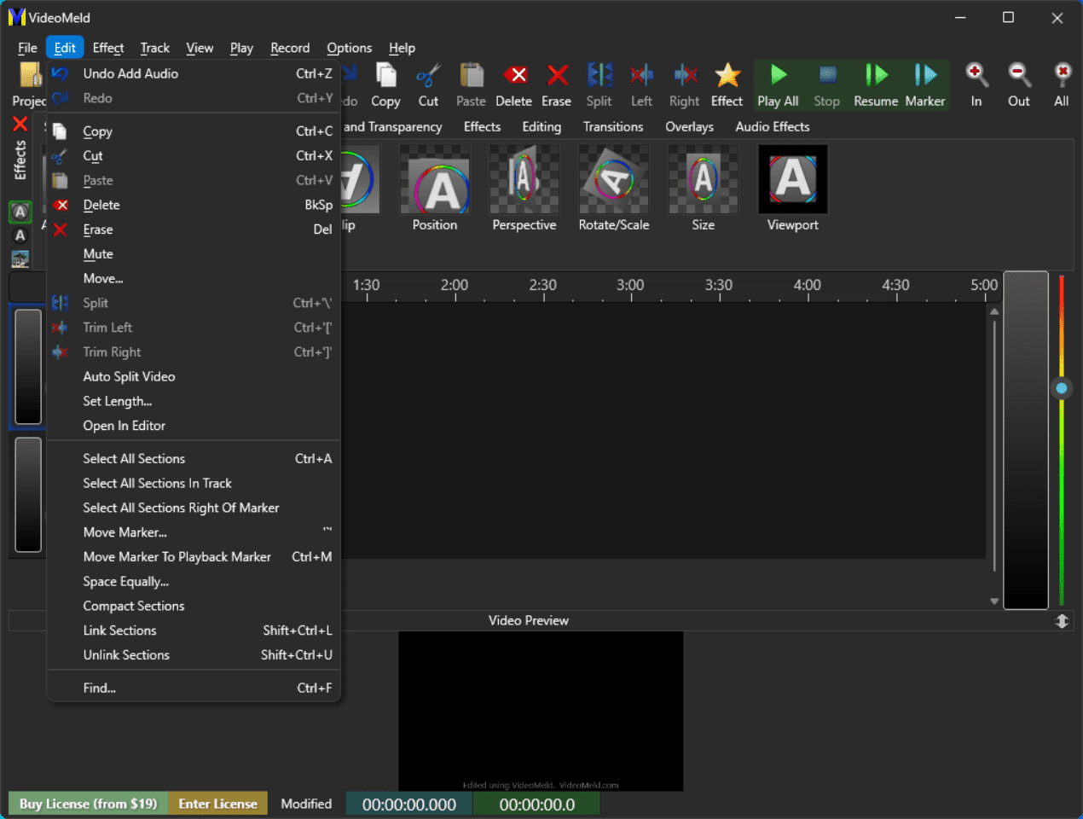Choose Space Equally... menu entry
This screenshot has width=1083, height=819.
tap(194, 582)
